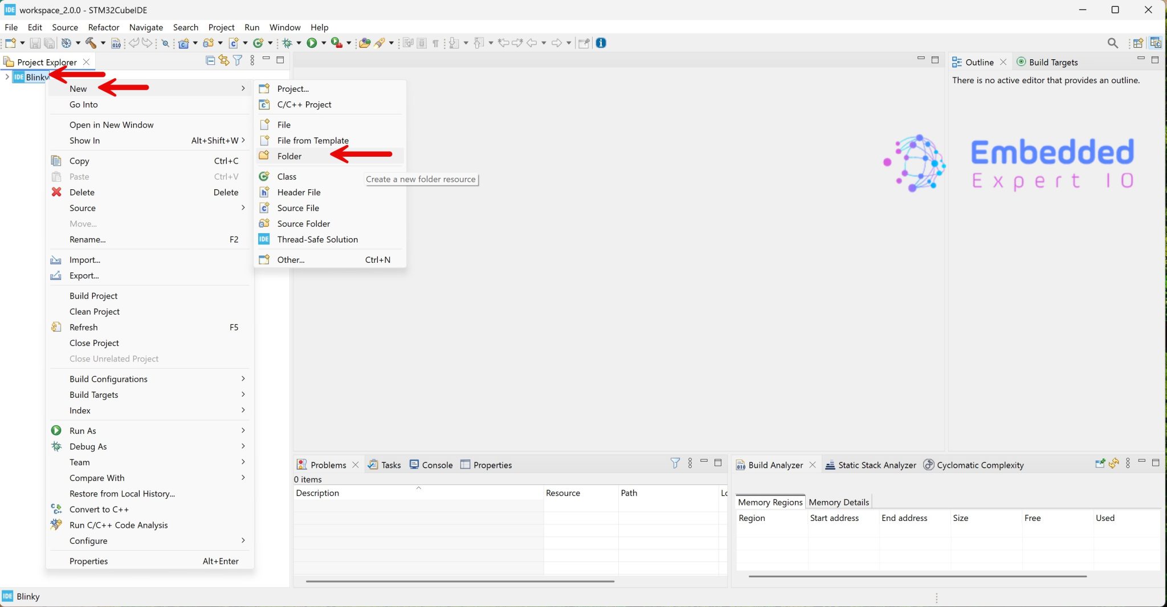Select Folder from the New submenu

coord(289,156)
